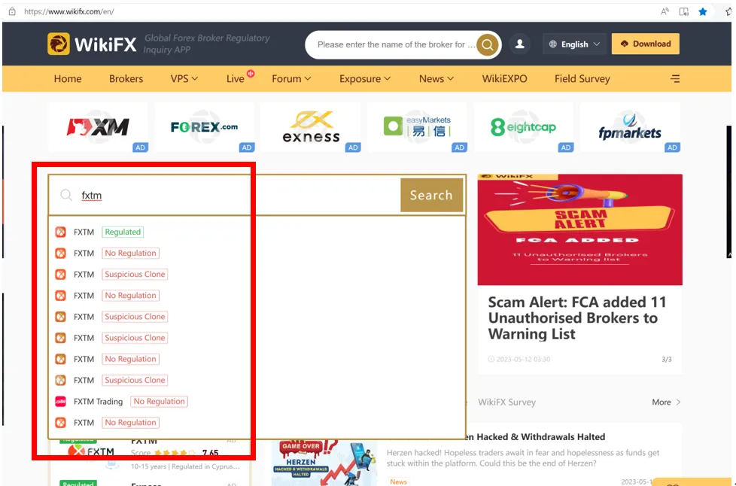Screen dimensions: 736x486
Task: Go to the Home menu
Action: [x=68, y=79]
